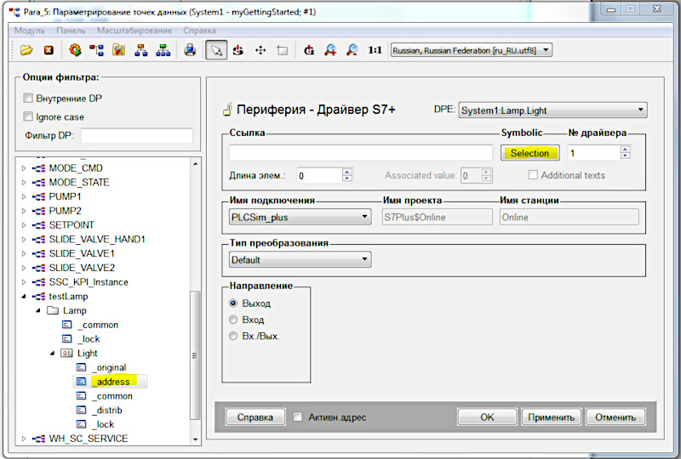
Task: Click the Применить button
Action: (551, 416)
